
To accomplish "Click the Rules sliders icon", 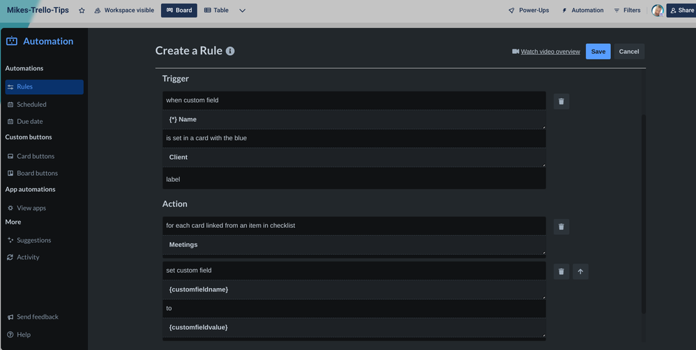I will [10, 87].
